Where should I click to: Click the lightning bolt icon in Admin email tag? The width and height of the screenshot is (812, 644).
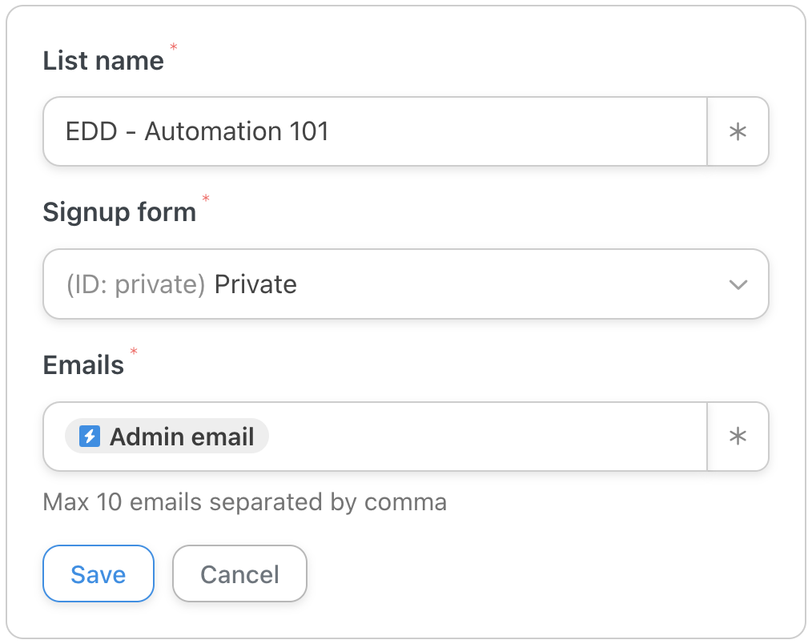pyautogui.click(x=90, y=437)
